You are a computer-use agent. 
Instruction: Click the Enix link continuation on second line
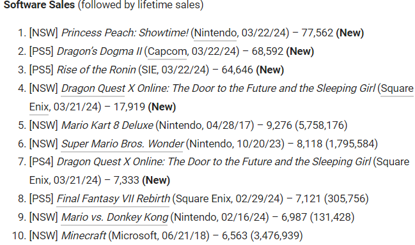point(38,107)
